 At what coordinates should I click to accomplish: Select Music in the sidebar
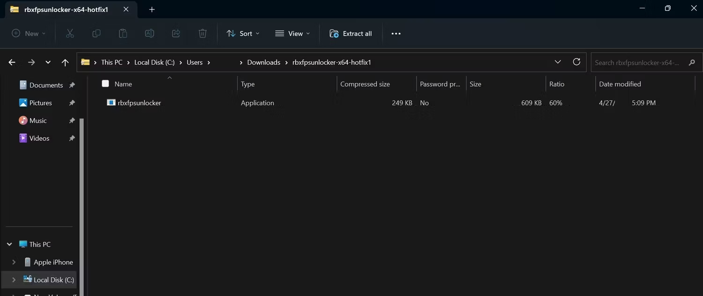coord(38,120)
